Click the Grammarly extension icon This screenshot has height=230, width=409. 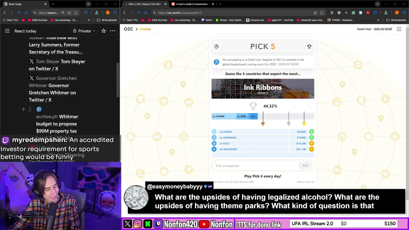pos(353,13)
